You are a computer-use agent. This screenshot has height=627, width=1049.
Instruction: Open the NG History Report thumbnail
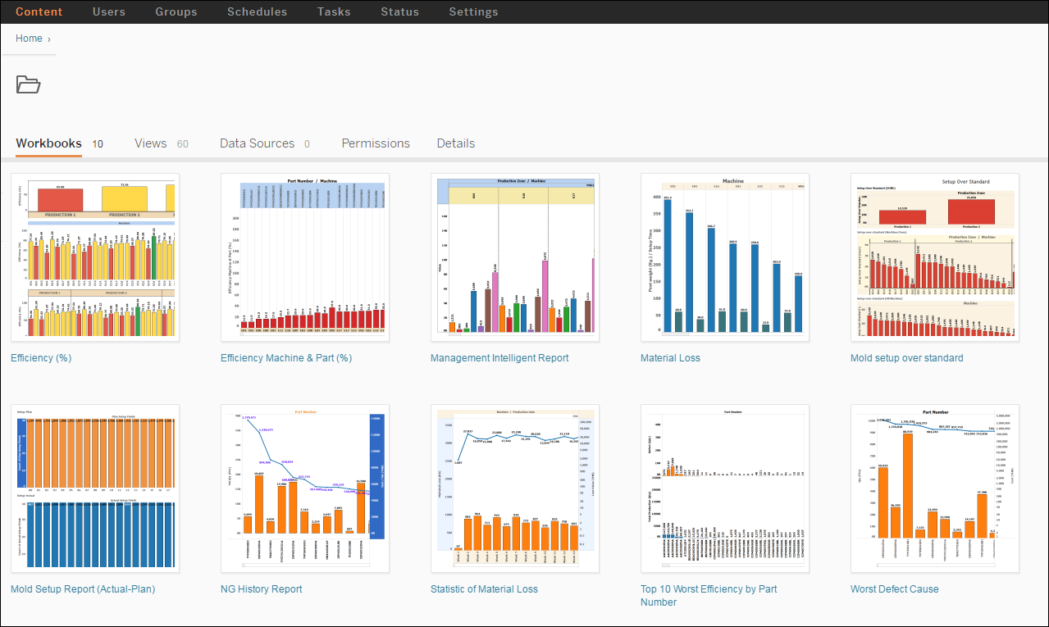[305, 488]
